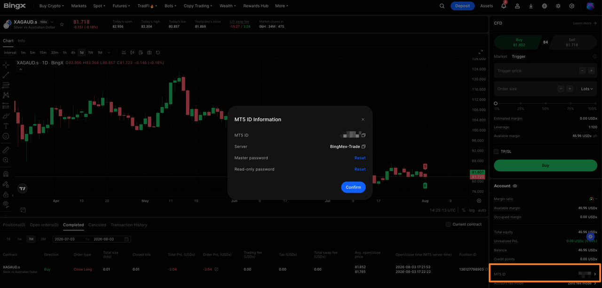Toggle the light/dark theme sun icon
The height and width of the screenshot is (288, 602).
pyautogui.click(x=558, y=6)
